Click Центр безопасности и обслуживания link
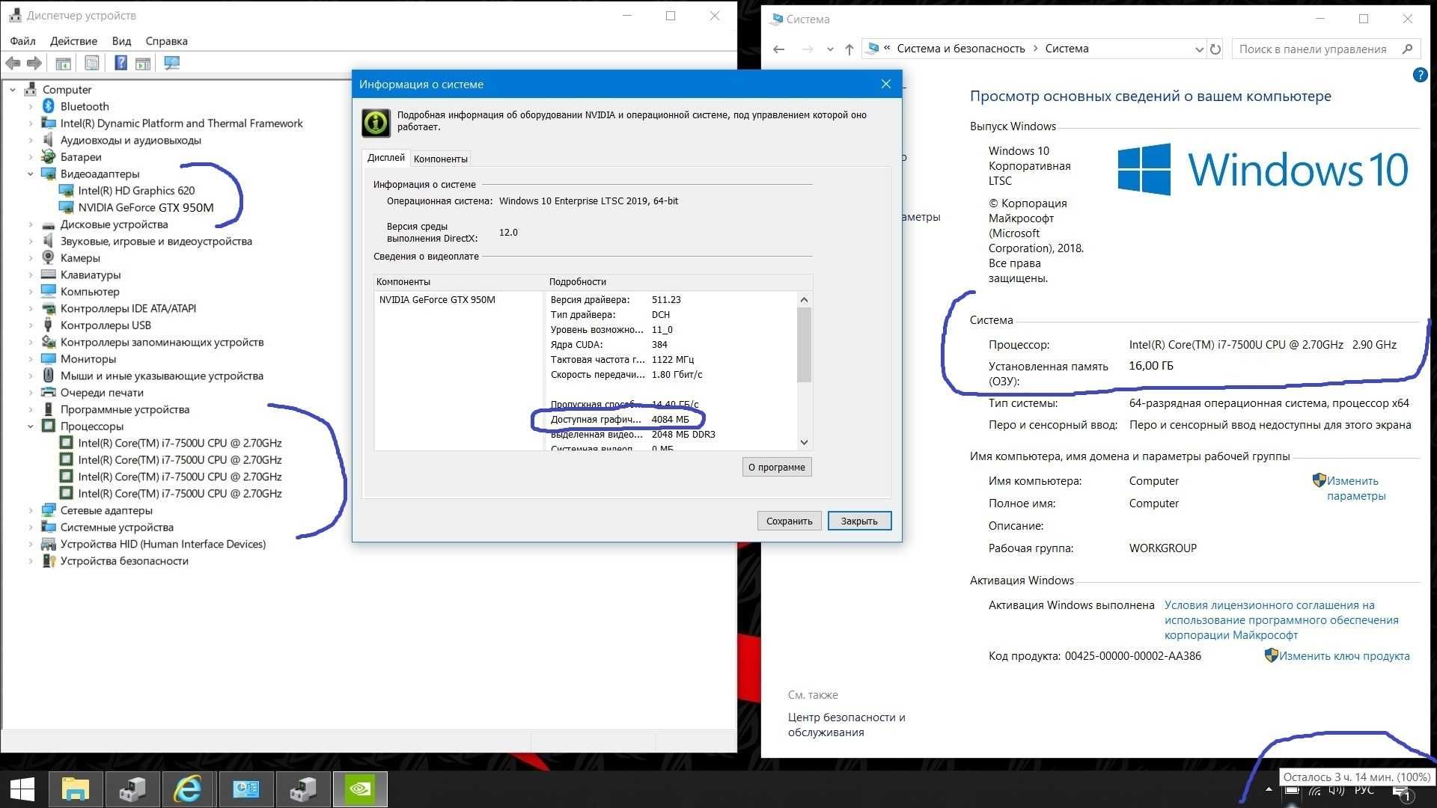 [x=846, y=725]
